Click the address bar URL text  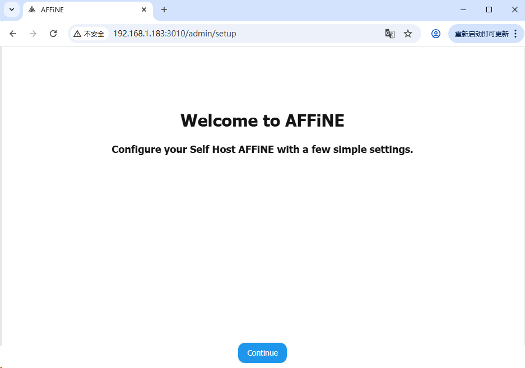[175, 34]
